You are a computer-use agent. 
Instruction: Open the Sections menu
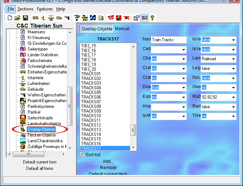click(x=25, y=9)
